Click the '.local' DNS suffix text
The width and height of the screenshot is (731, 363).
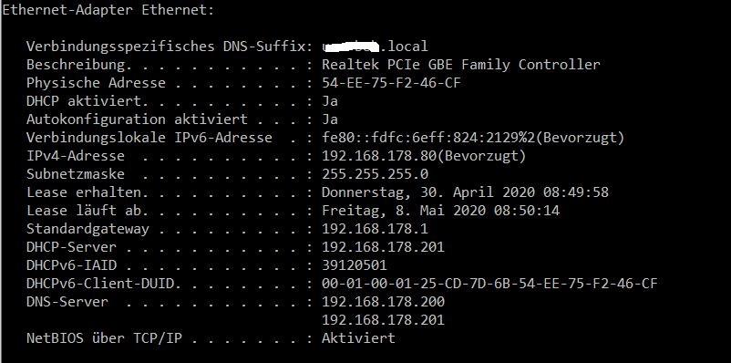pyautogui.click(x=404, y=47)
